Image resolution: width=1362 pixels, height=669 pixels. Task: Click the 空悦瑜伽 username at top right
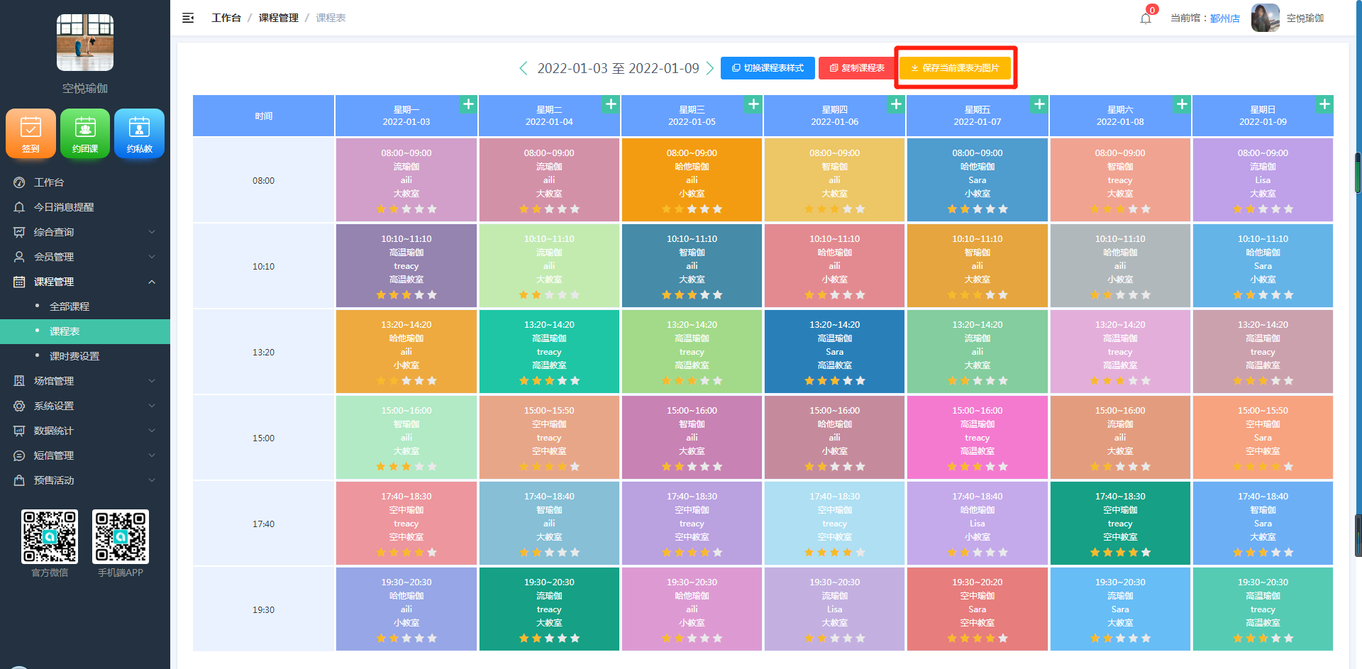click(1305, 18)
